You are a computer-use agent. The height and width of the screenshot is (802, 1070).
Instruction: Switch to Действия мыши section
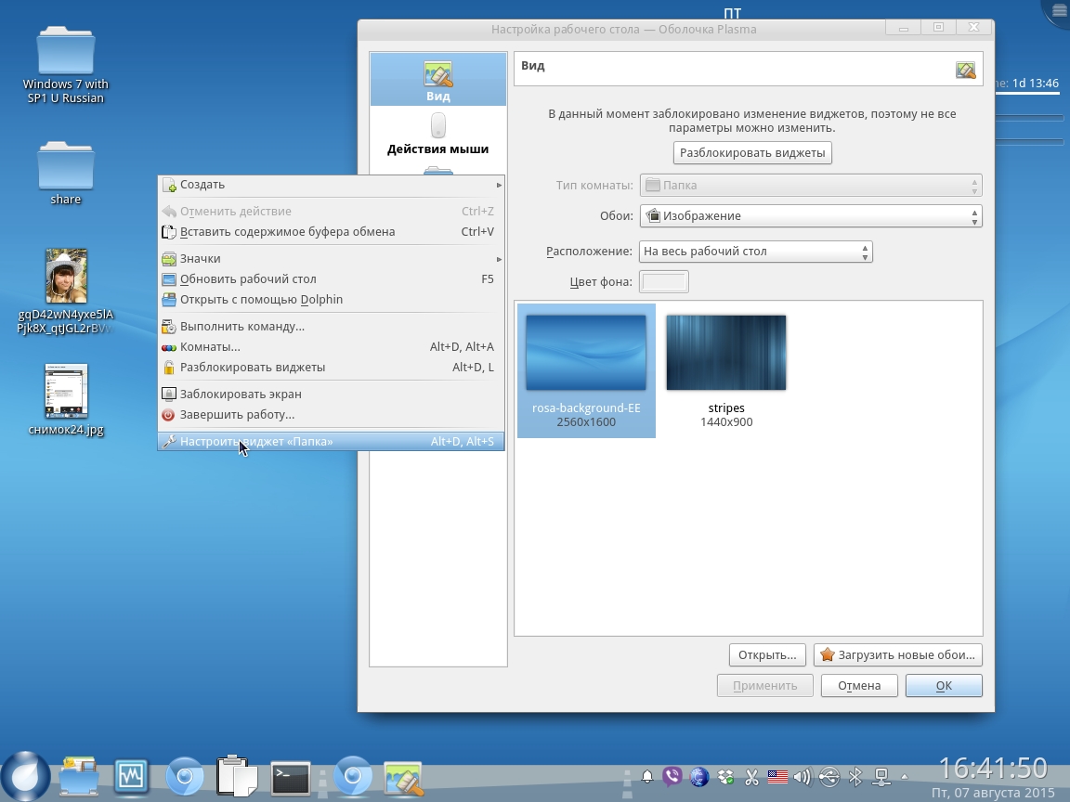point(438,134)
